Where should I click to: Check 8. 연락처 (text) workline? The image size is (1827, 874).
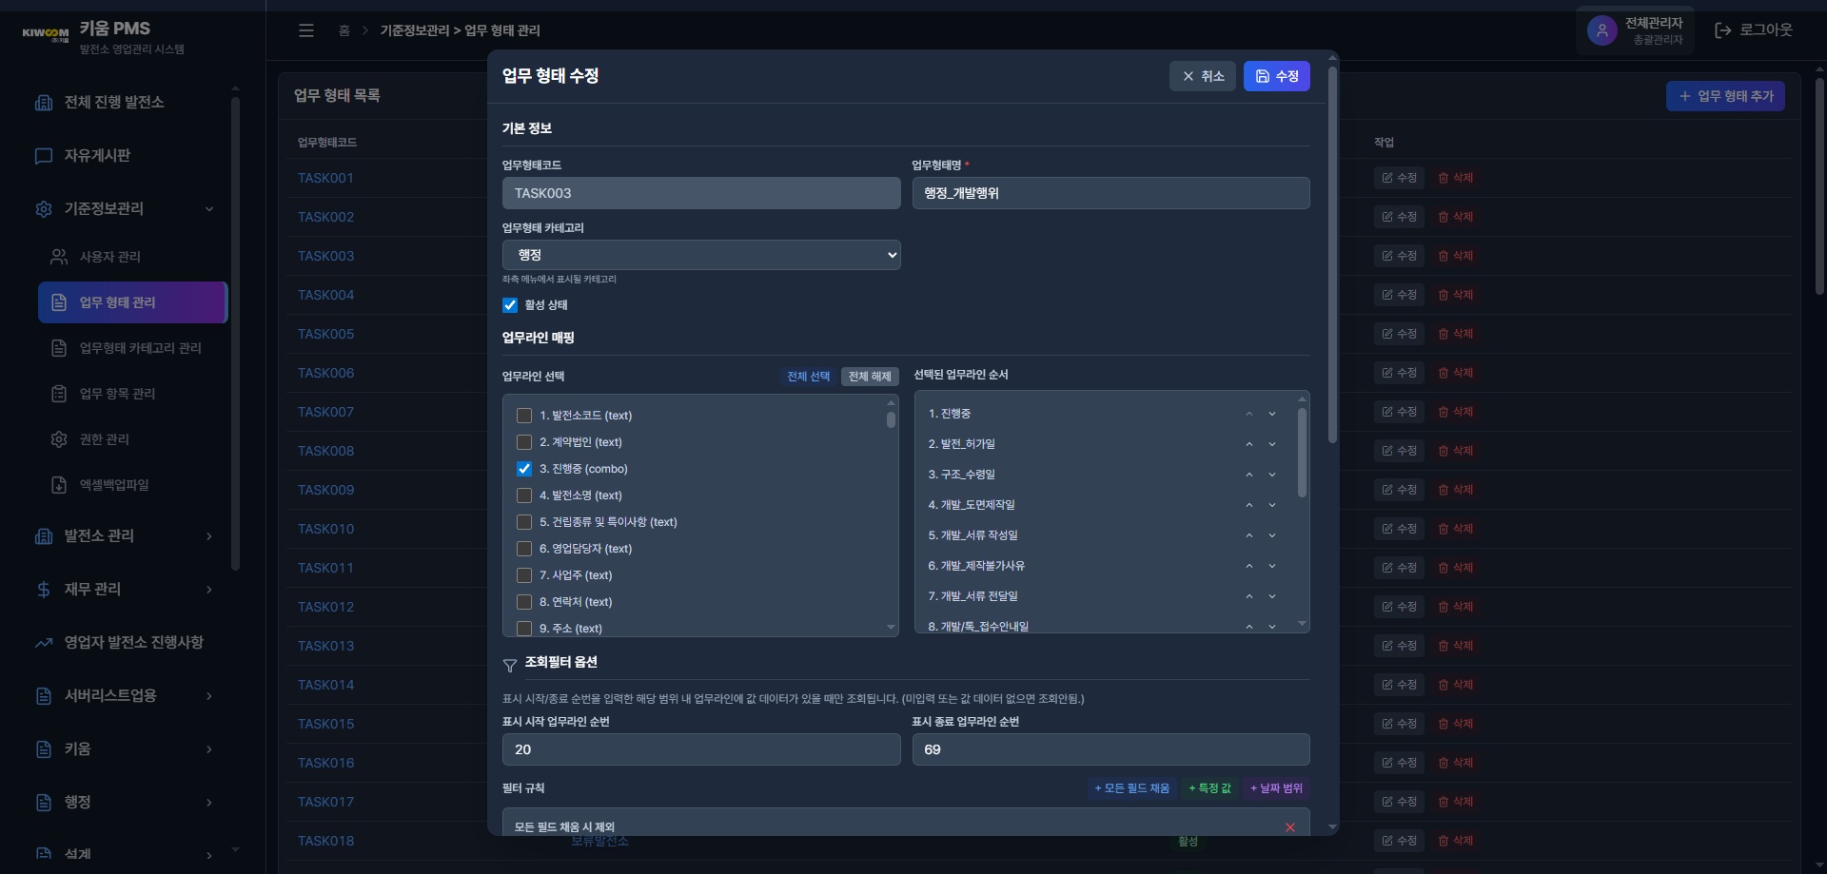(524, 602)
